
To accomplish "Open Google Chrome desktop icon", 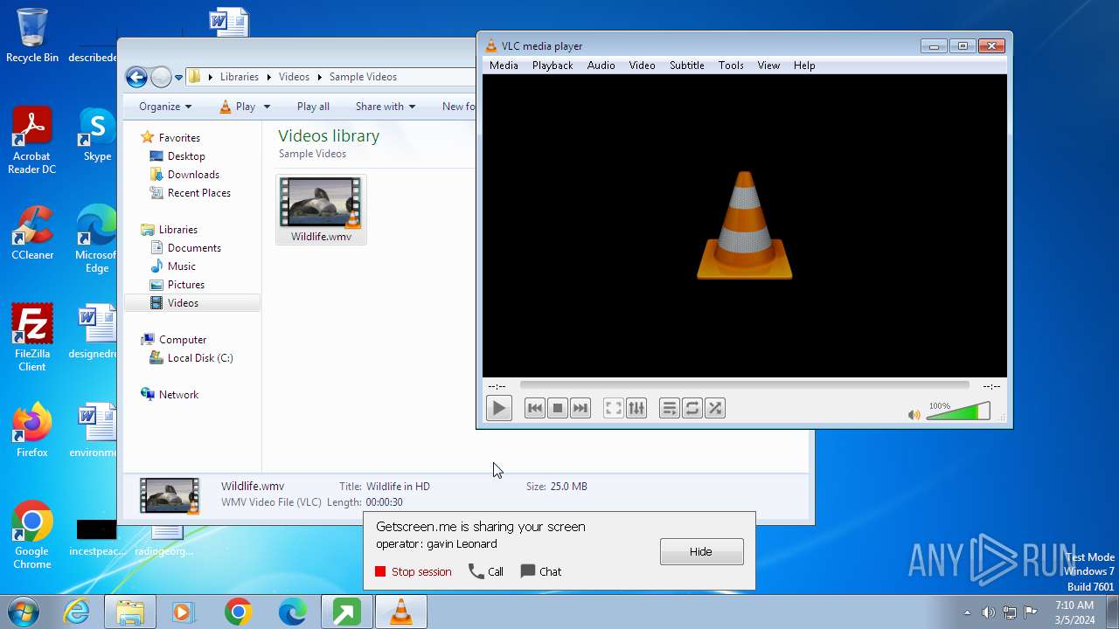I will [x=32, y=536].
